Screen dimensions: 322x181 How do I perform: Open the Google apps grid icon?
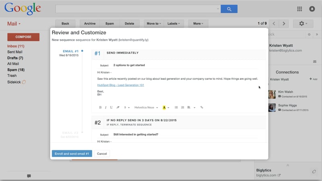[299, 9]
